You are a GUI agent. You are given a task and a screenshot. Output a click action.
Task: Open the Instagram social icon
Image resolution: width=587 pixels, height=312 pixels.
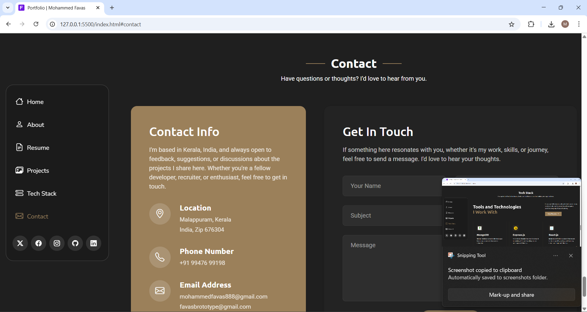[x=57, y=243]
